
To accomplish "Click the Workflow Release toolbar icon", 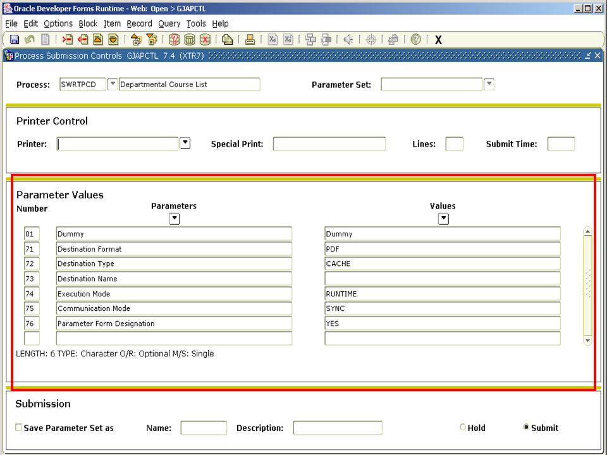I will (326, 39).
